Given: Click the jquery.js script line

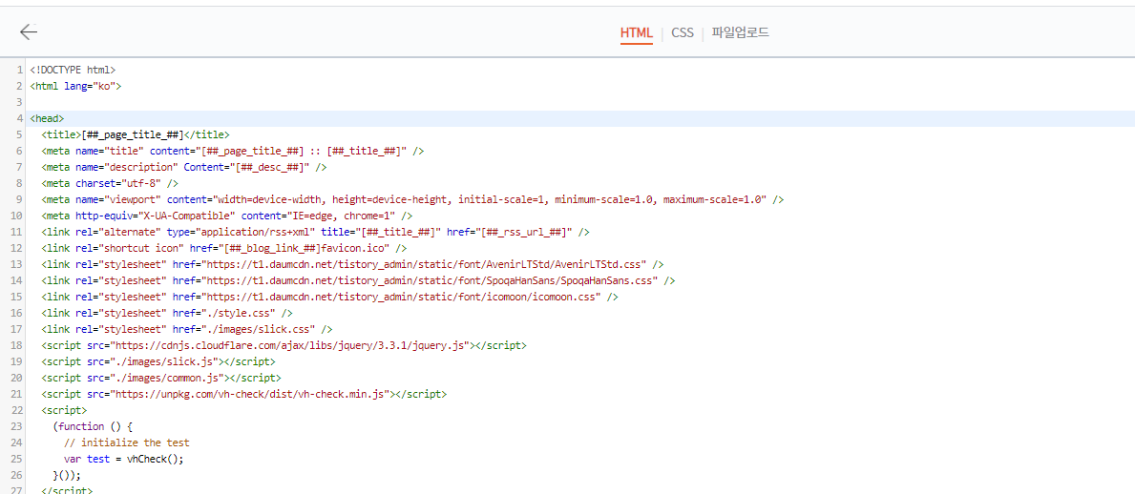Looking at the screenshot, I should (x=284, y=346).
